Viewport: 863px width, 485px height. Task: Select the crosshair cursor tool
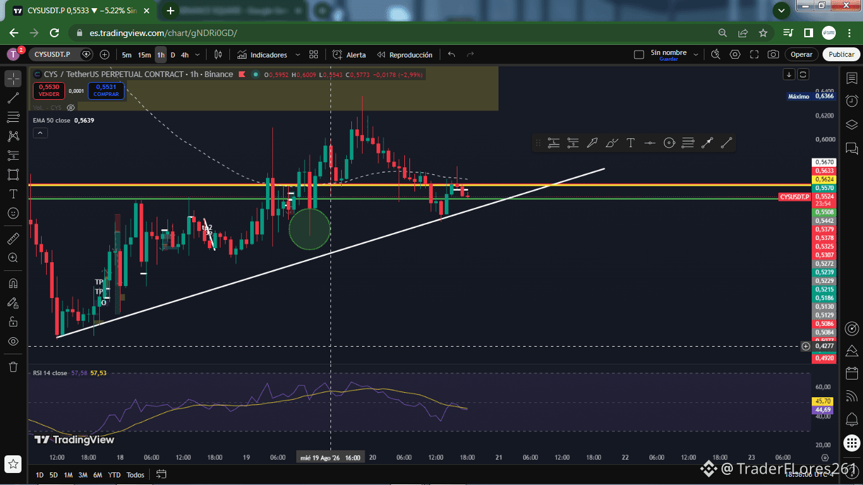click(13, 78)
